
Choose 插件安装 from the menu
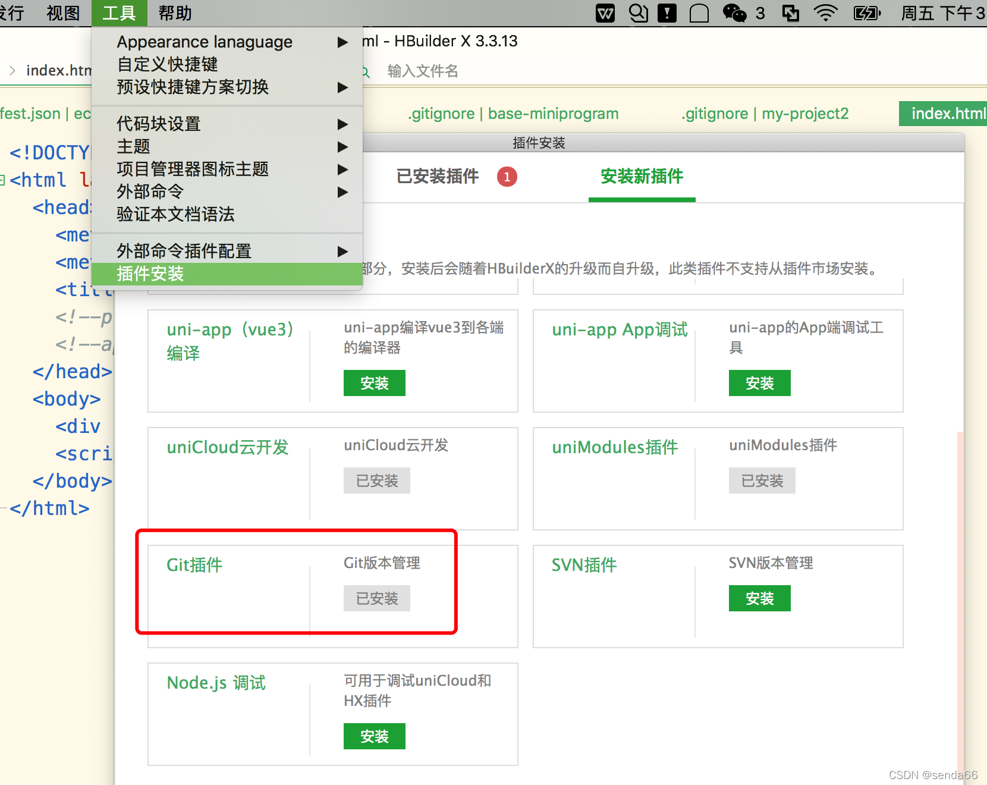227,274
